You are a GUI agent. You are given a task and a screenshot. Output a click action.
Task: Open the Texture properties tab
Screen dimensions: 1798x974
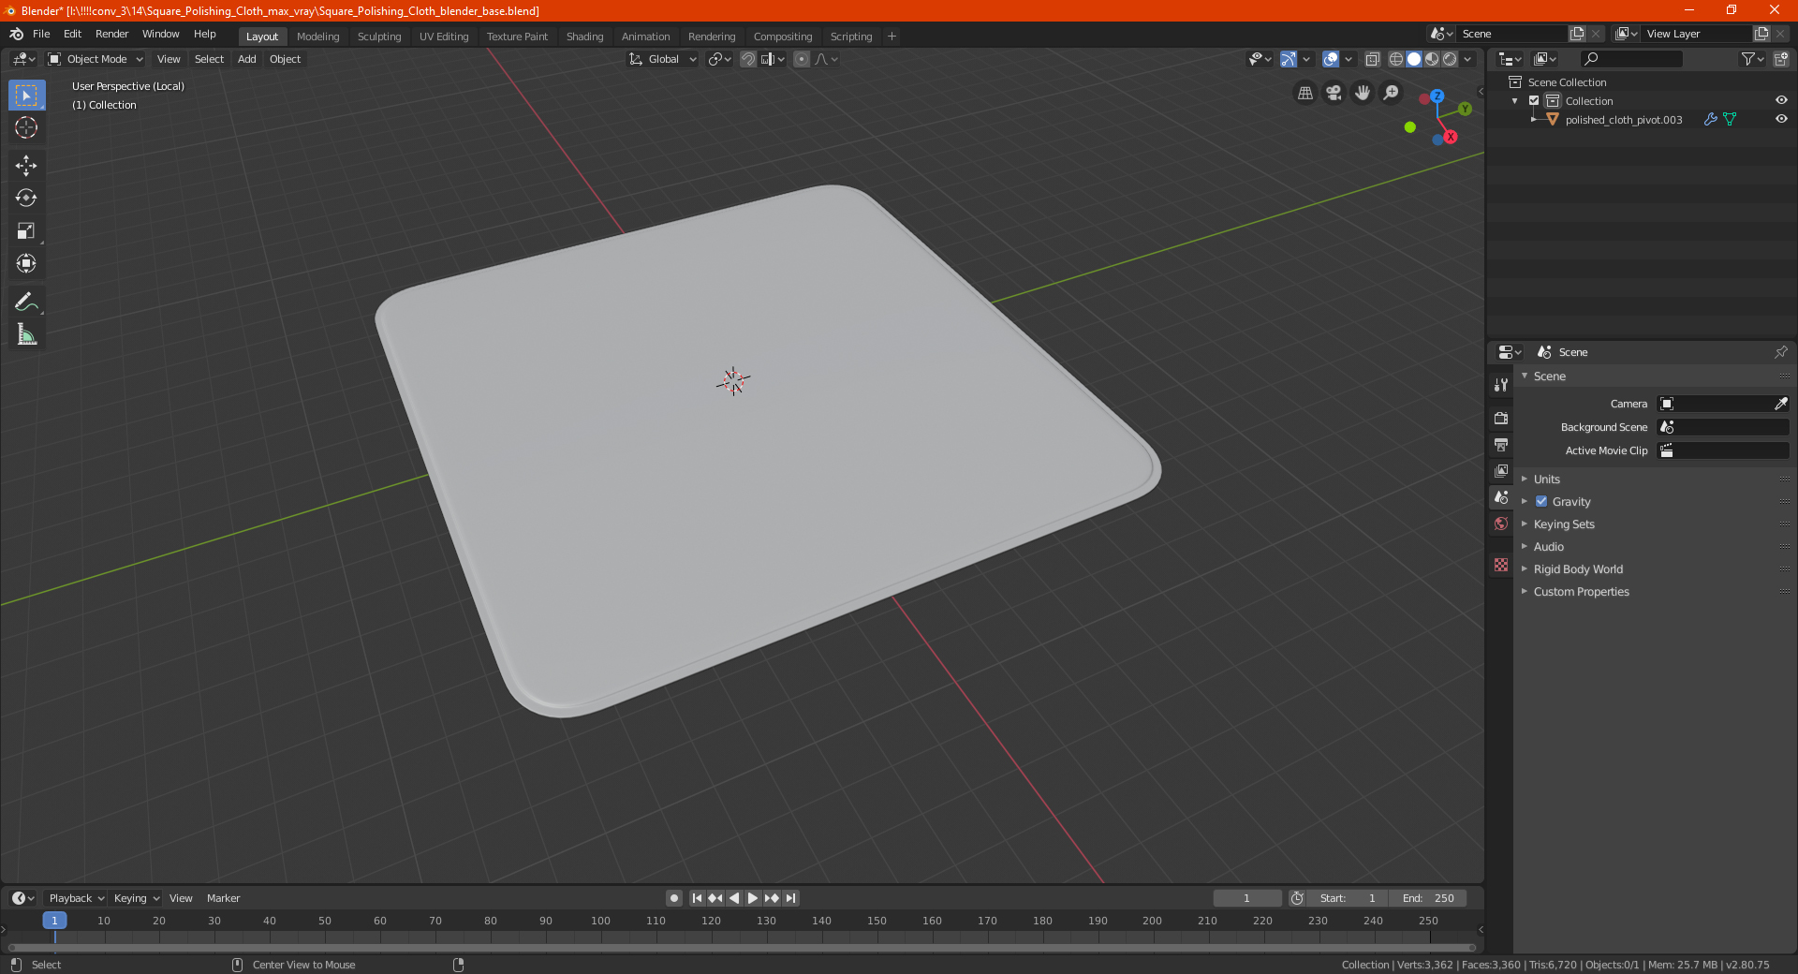pyautogui.click(x=1501, y=565)
